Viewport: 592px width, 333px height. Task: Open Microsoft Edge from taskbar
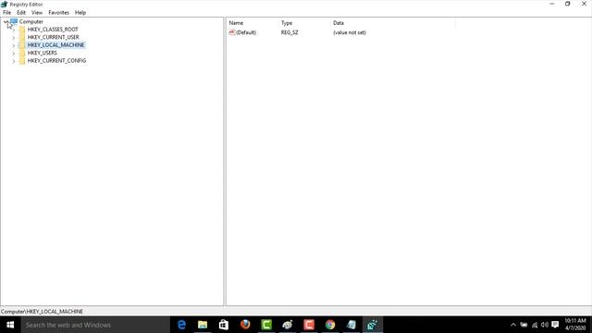[x=181, y=325]
